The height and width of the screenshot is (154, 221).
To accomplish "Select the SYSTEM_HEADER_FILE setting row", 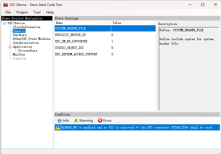I will click(105, 28).
